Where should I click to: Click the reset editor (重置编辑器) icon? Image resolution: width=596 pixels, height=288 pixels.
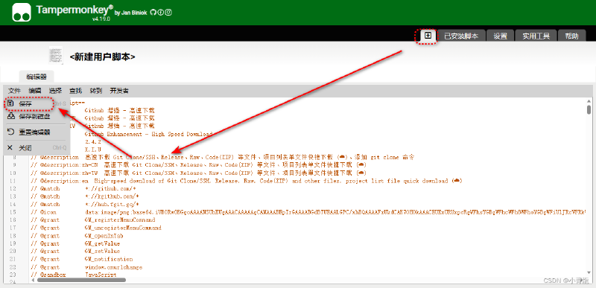10,132
